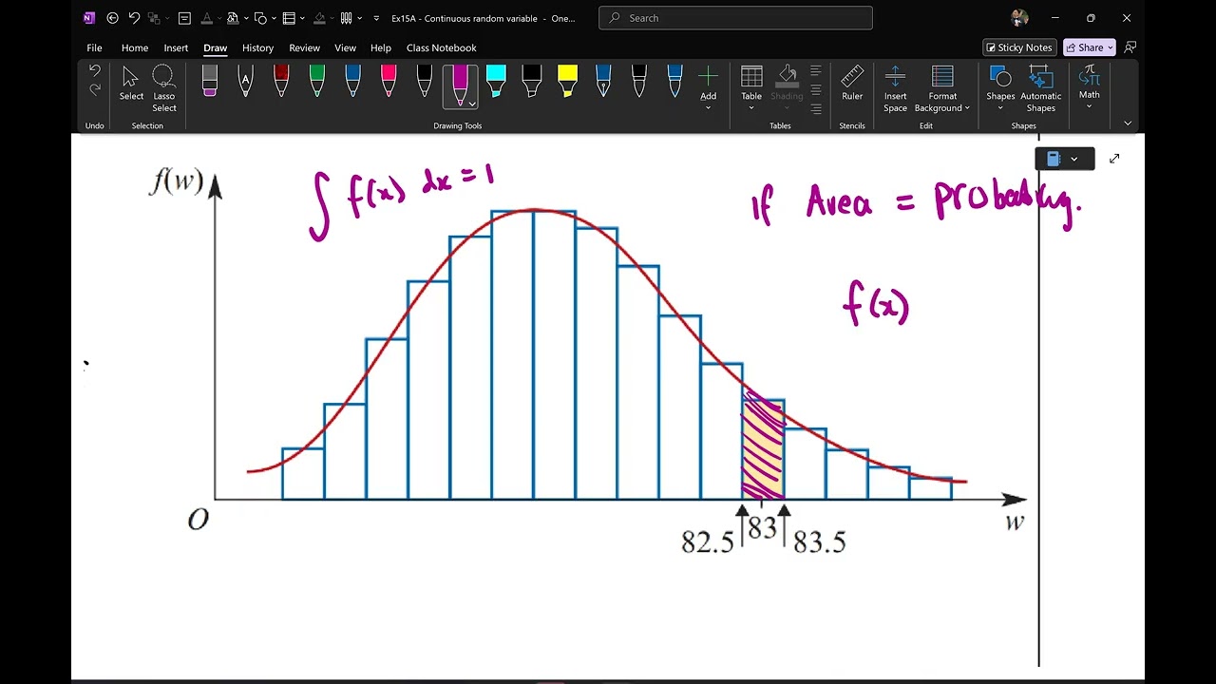Select the black pen left of purple
The height and width of the screenshot is (684, 1216).
(x=425, y=81)
